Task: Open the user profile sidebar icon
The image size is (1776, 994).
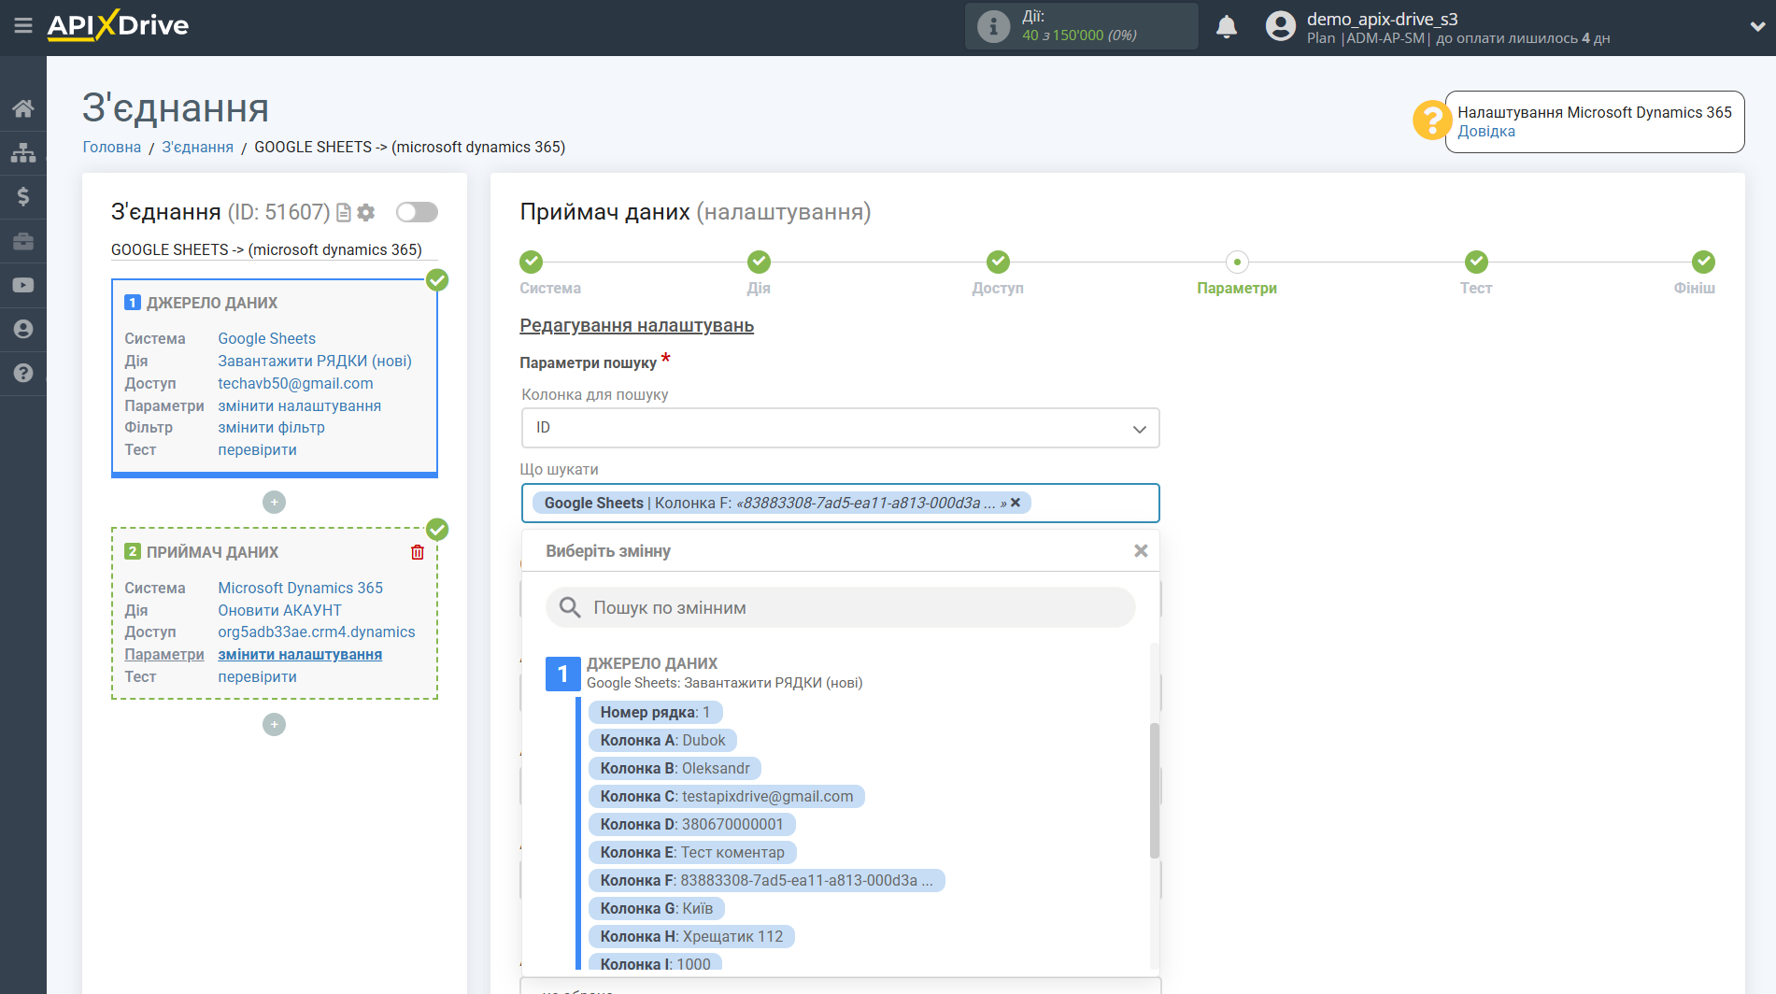Action: [23, 329]
